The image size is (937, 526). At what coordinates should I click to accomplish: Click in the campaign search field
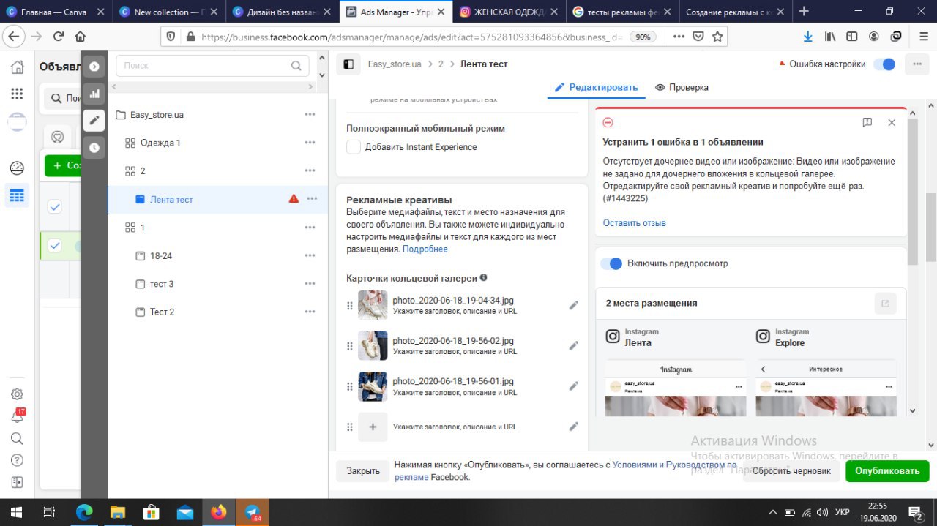pyautogui.click(x=212, y=65)
